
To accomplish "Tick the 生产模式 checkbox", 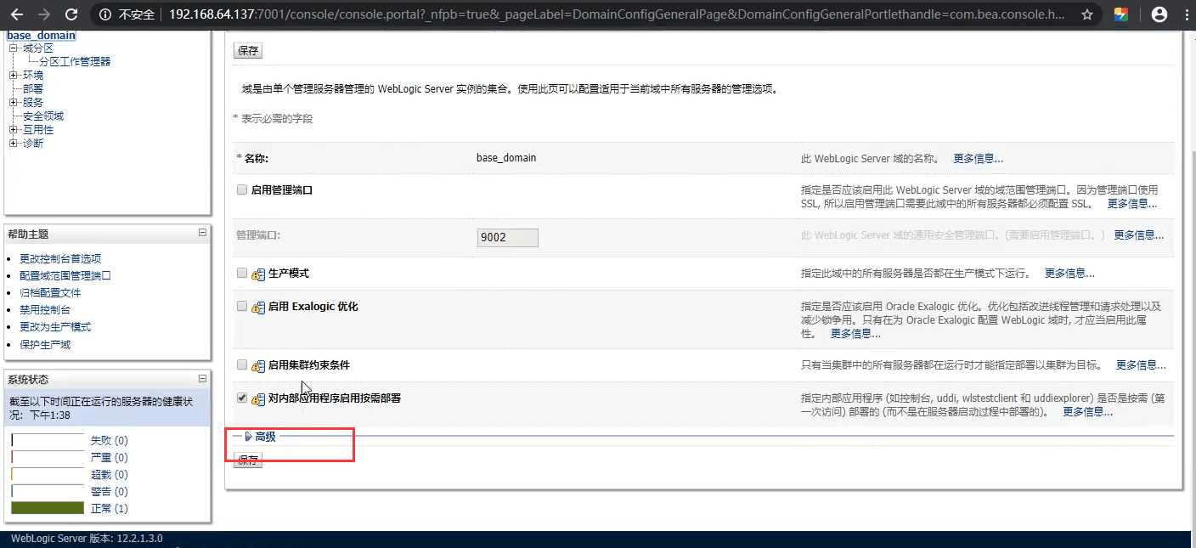I will pyautogui.click(x=242, y=273).
